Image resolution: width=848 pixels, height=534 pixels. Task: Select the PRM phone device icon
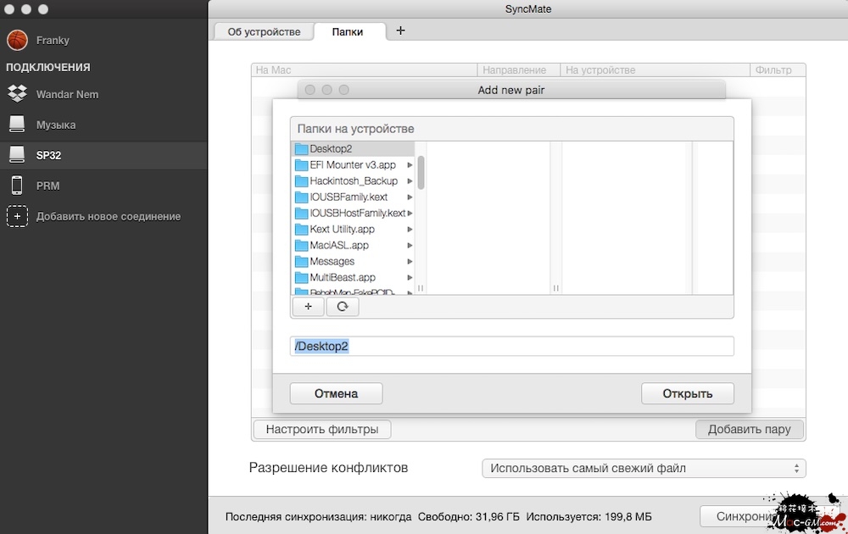tap(17, 186)
